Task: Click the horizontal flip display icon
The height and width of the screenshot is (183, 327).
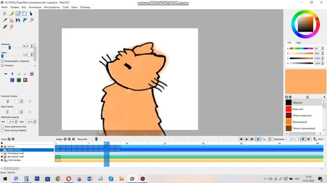Action: tap(6, 74)
